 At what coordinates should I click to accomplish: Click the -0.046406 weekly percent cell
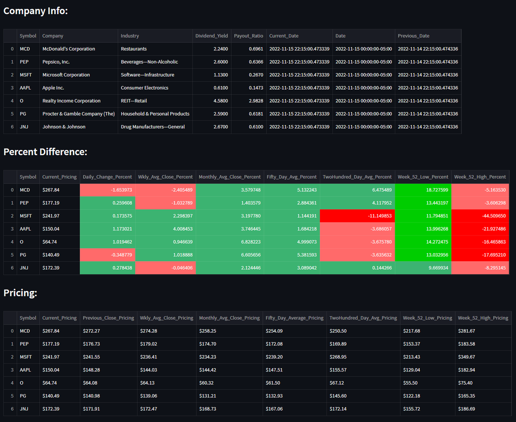point(165,268)
